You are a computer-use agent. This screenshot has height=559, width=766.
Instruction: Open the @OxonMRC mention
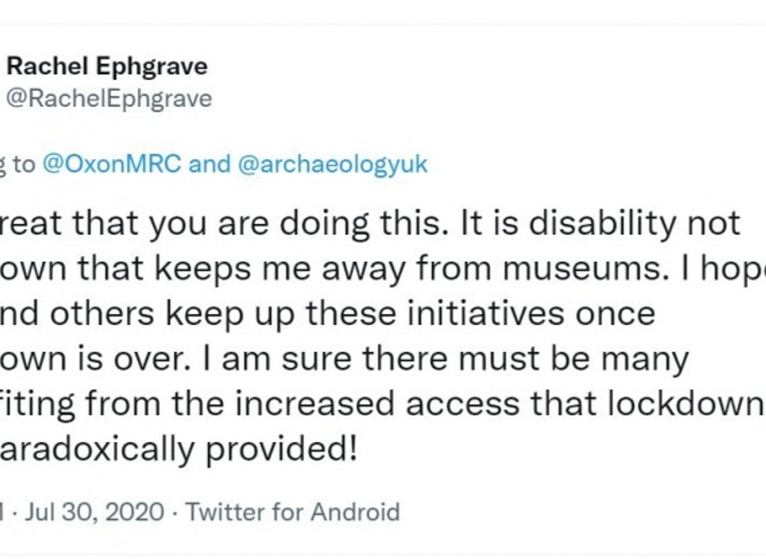tap(112, 164)
